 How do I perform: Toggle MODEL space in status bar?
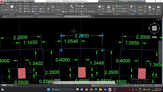pos(94,85)
